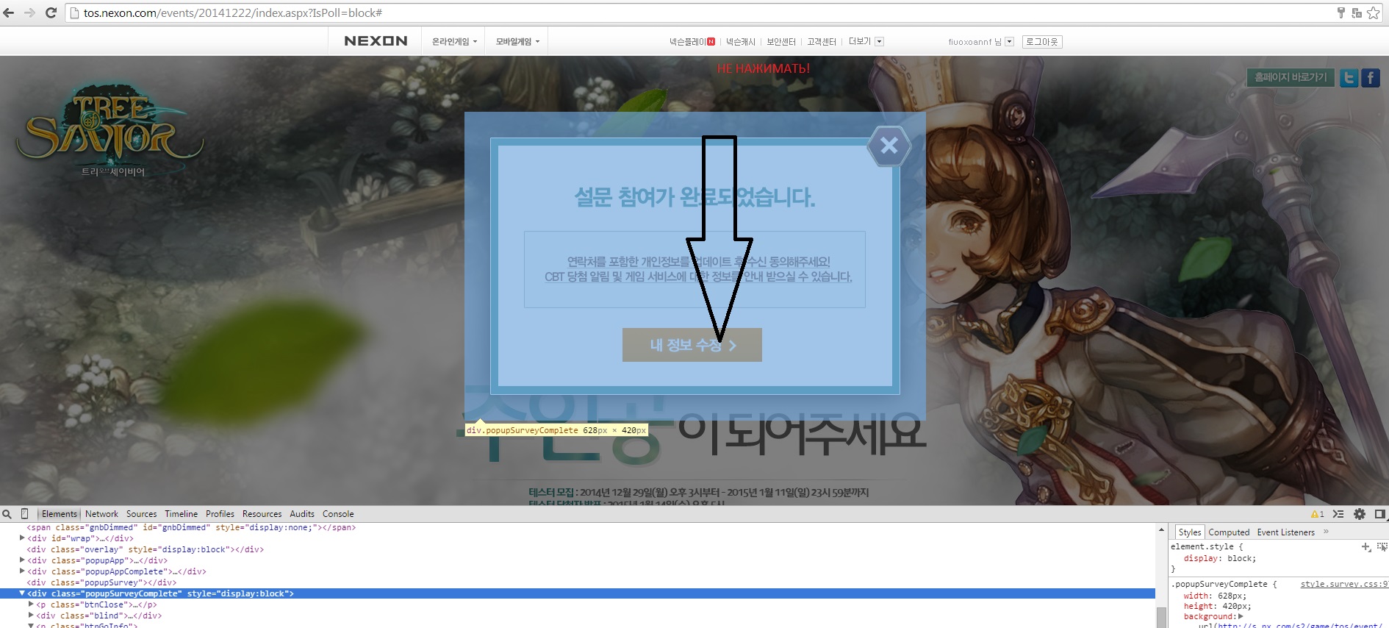This screenshot has width=1389, height=628.
Task: Select the Styles sidebar tab
Action: 1189,532
